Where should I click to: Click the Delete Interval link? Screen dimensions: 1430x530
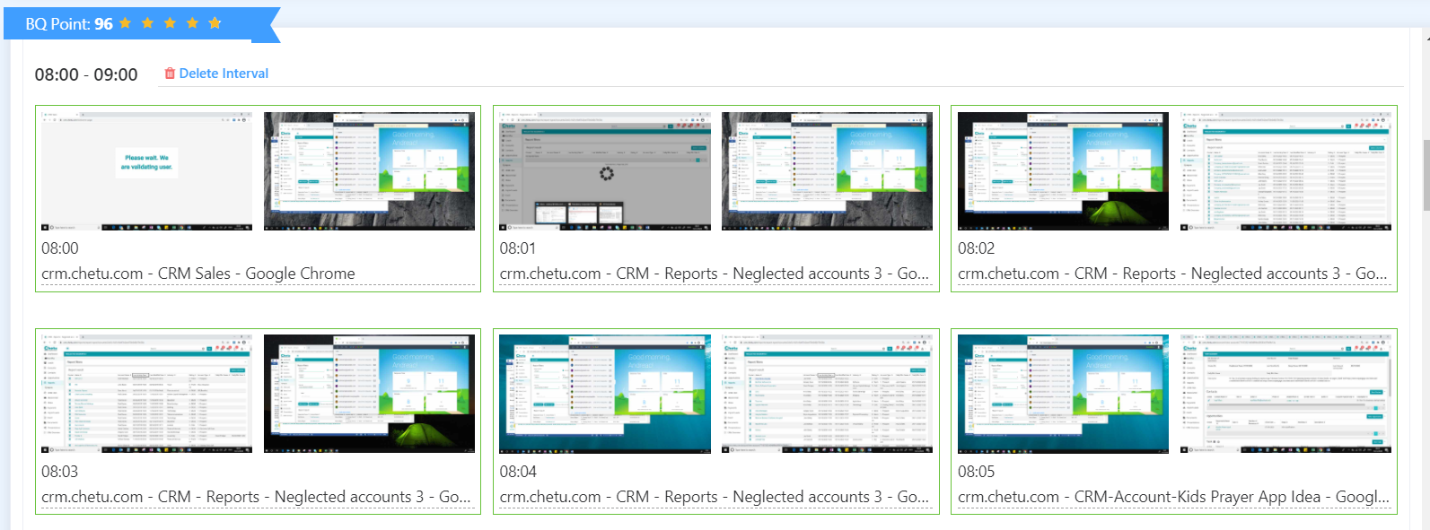pyautogui.click(x=224, y=74)
